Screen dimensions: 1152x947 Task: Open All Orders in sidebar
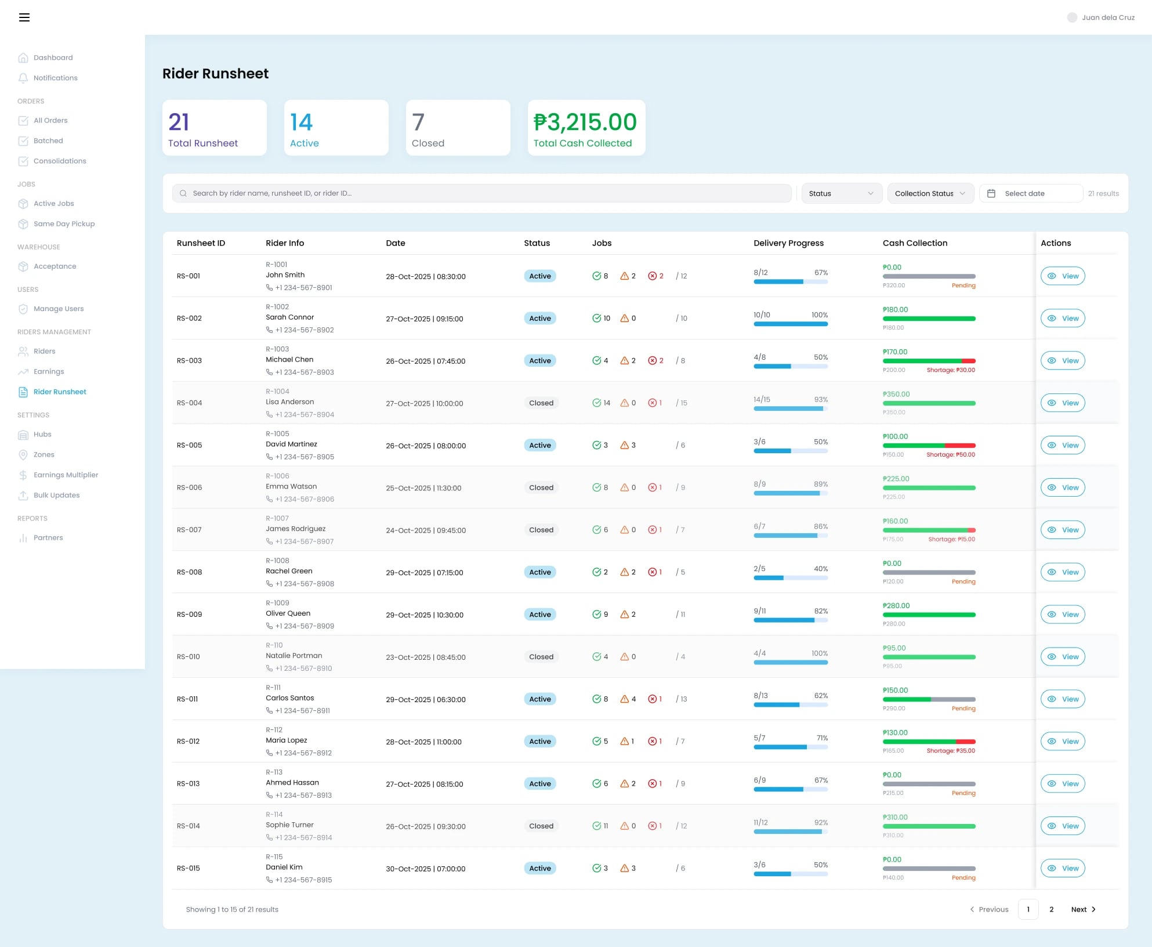click(x=44, y=120)
